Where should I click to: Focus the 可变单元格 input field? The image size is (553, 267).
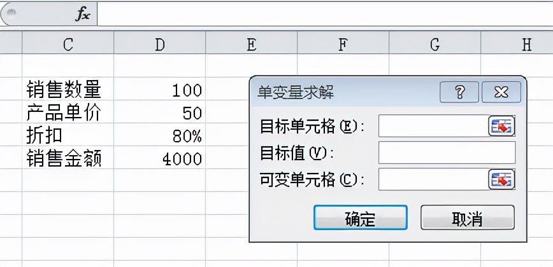[433, 179]
